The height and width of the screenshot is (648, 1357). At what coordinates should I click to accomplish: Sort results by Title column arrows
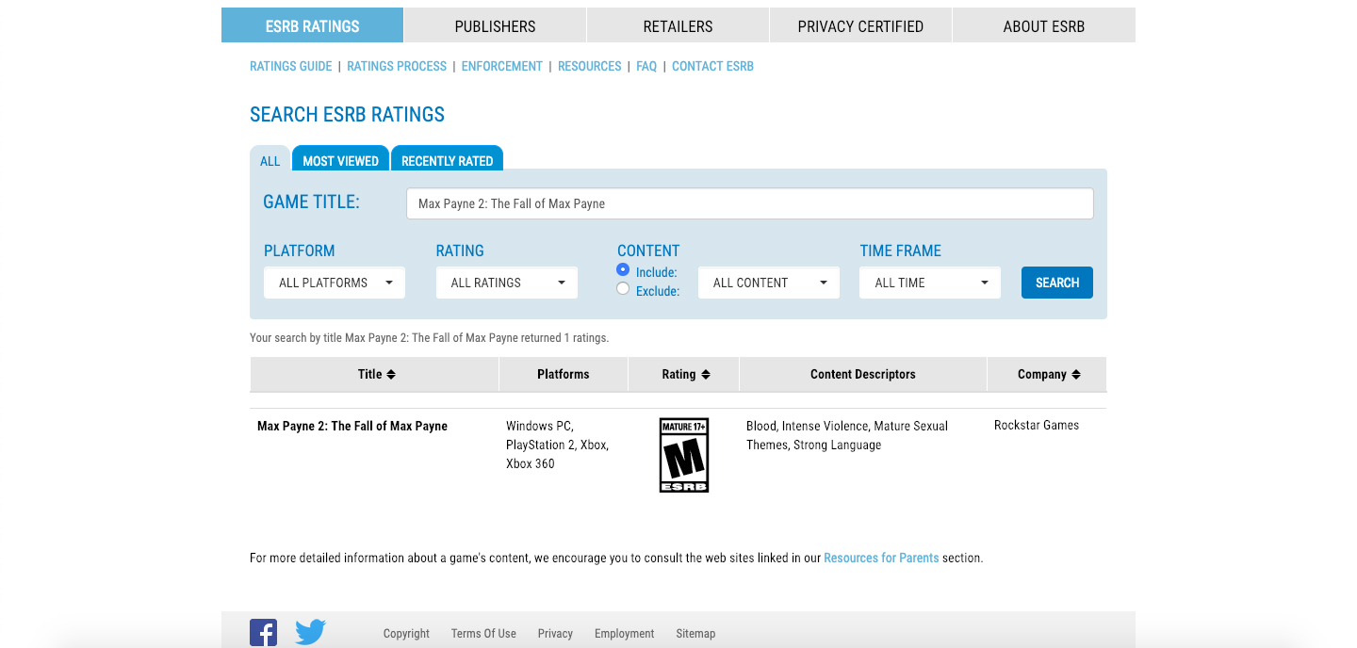pyautogui.click(x=391, y=375)
